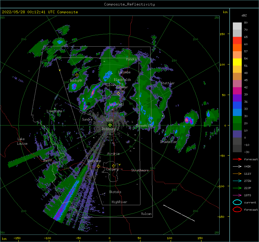The image size is (259, 242).
Task: Click the 18TS legend text
Action: 247,195
